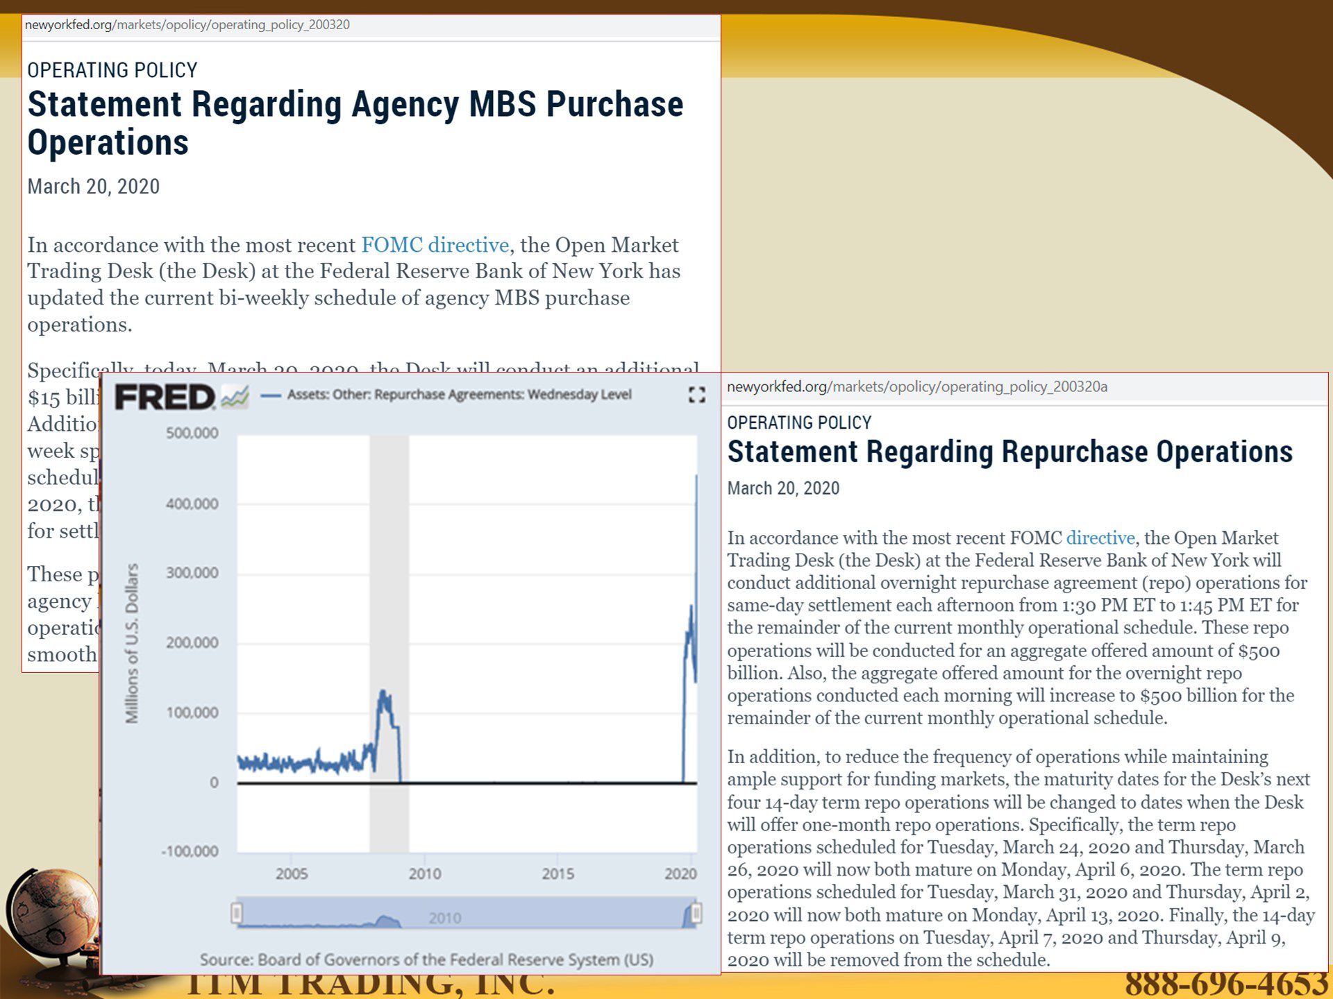Click the Statement Regarding Repurchase Operations heading

(x=1010, y=452)
